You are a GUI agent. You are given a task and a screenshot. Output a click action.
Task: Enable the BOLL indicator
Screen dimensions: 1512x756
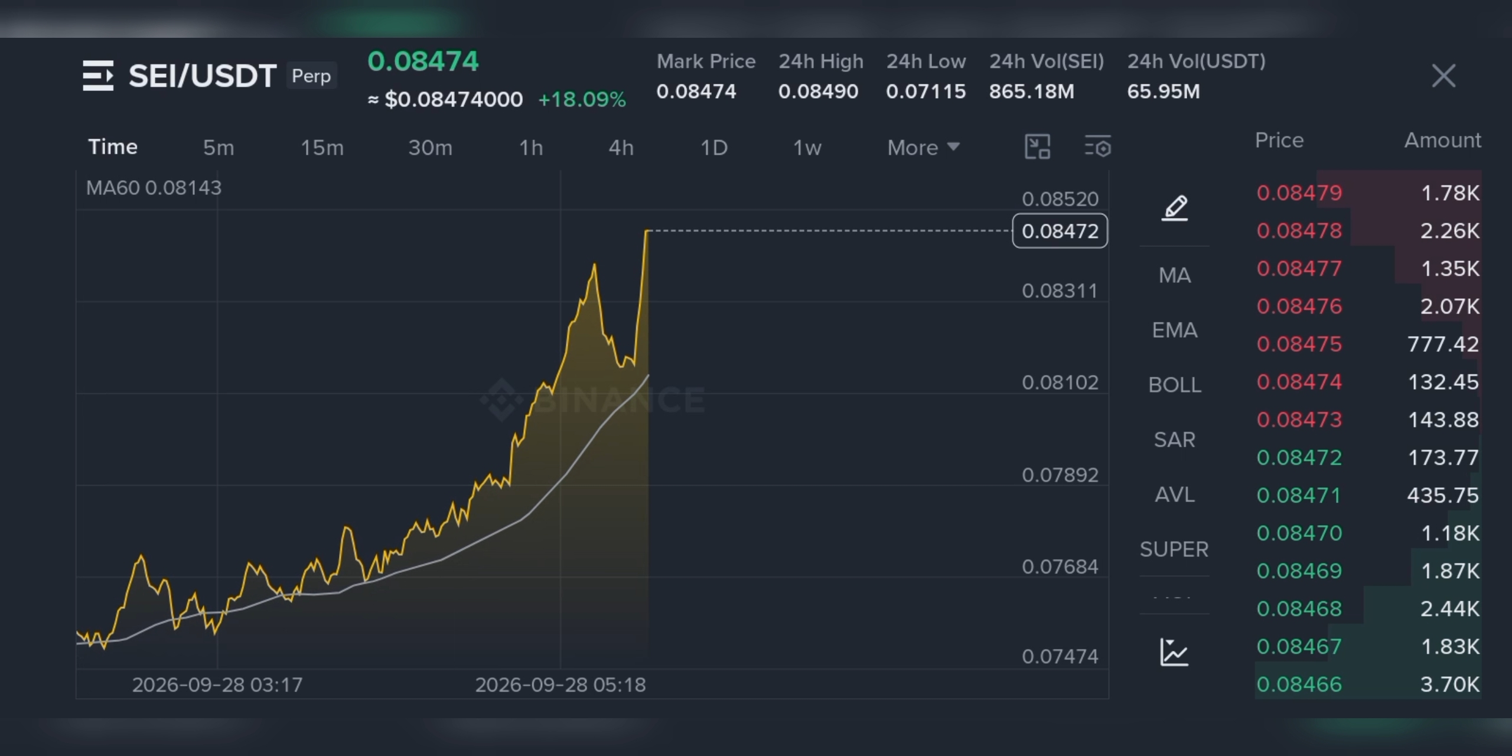pyautogui.click(x=1175, y=384)
